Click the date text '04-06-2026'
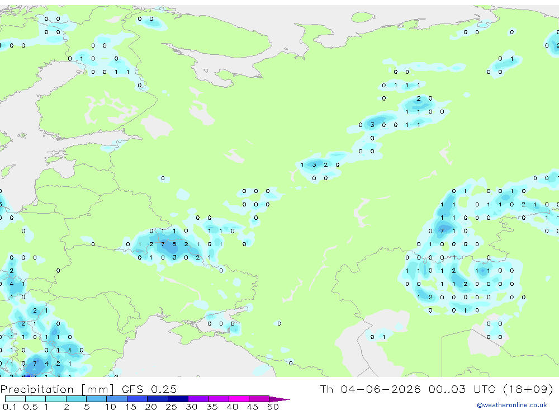Image resolution: width=559 pixels, height=410 pixels. [x=380, y=389]
